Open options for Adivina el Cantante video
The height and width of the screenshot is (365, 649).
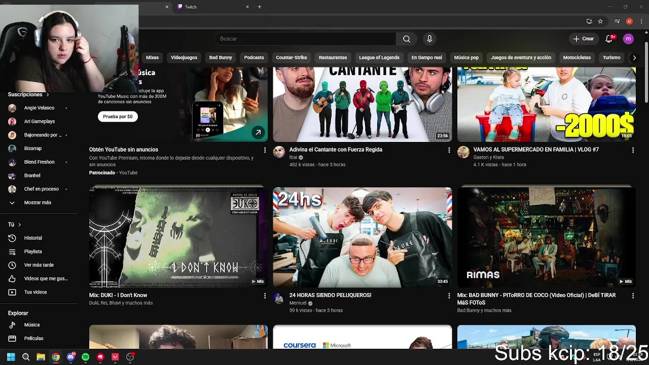(x=449, y=150)
